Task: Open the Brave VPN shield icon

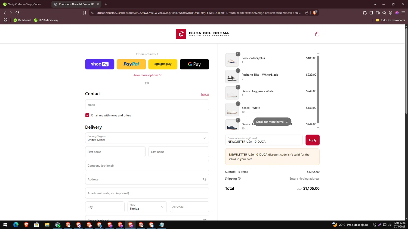Action: (x=391, y=13)
